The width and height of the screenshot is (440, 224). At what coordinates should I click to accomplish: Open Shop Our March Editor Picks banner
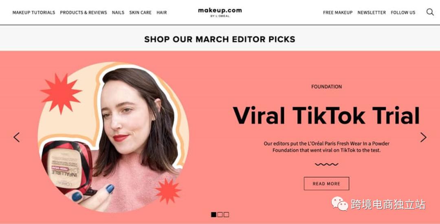220,39
